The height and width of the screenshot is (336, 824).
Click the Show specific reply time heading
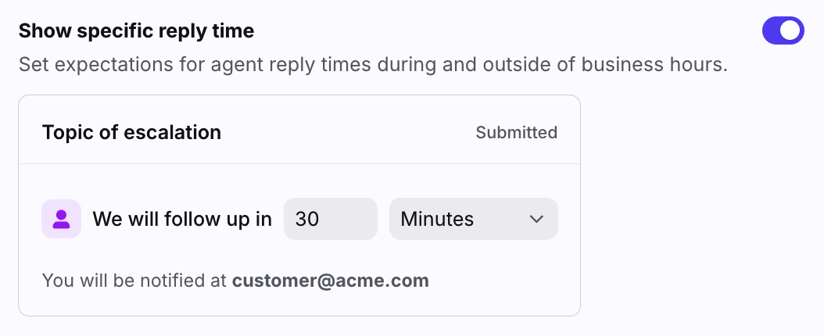tap(136, 31)
